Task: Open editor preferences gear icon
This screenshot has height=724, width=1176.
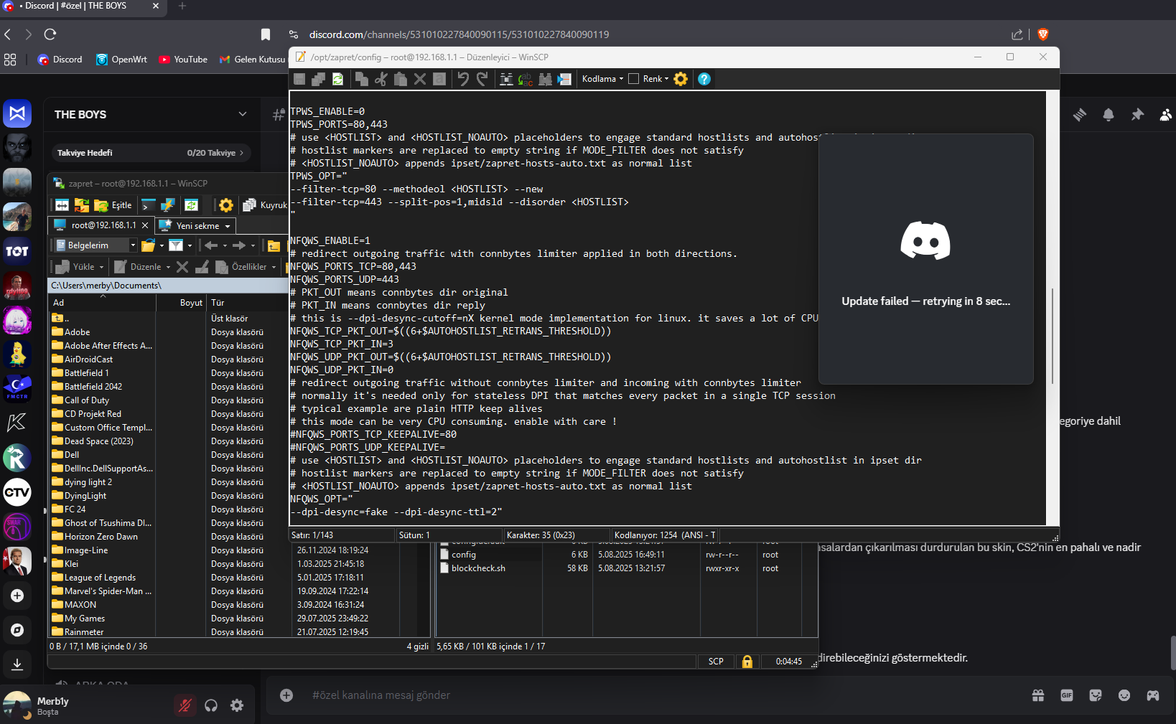Action: (x=681, y=79)
